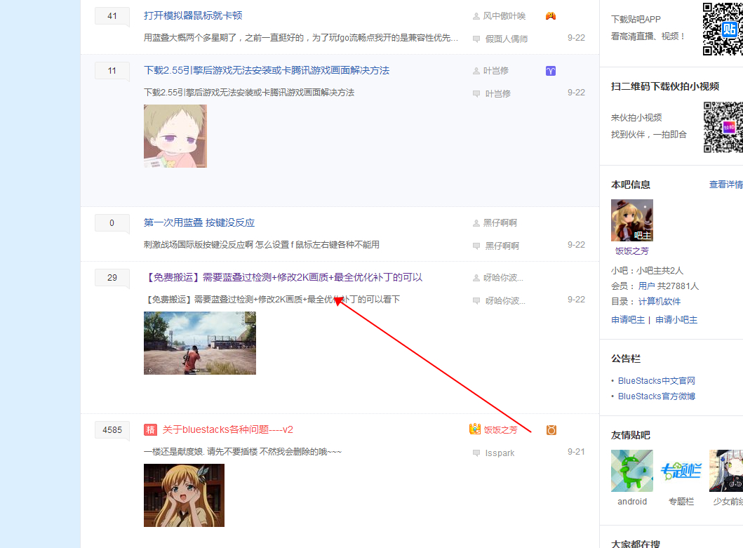Viewport: 743px width, 548px height.
Task: Click 申请吧主 link
Action: point(628,320)
